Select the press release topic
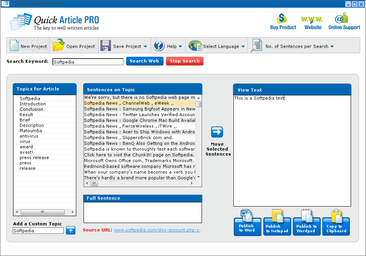The width and height of the screenshot is (366, 256). pos(34,158)
